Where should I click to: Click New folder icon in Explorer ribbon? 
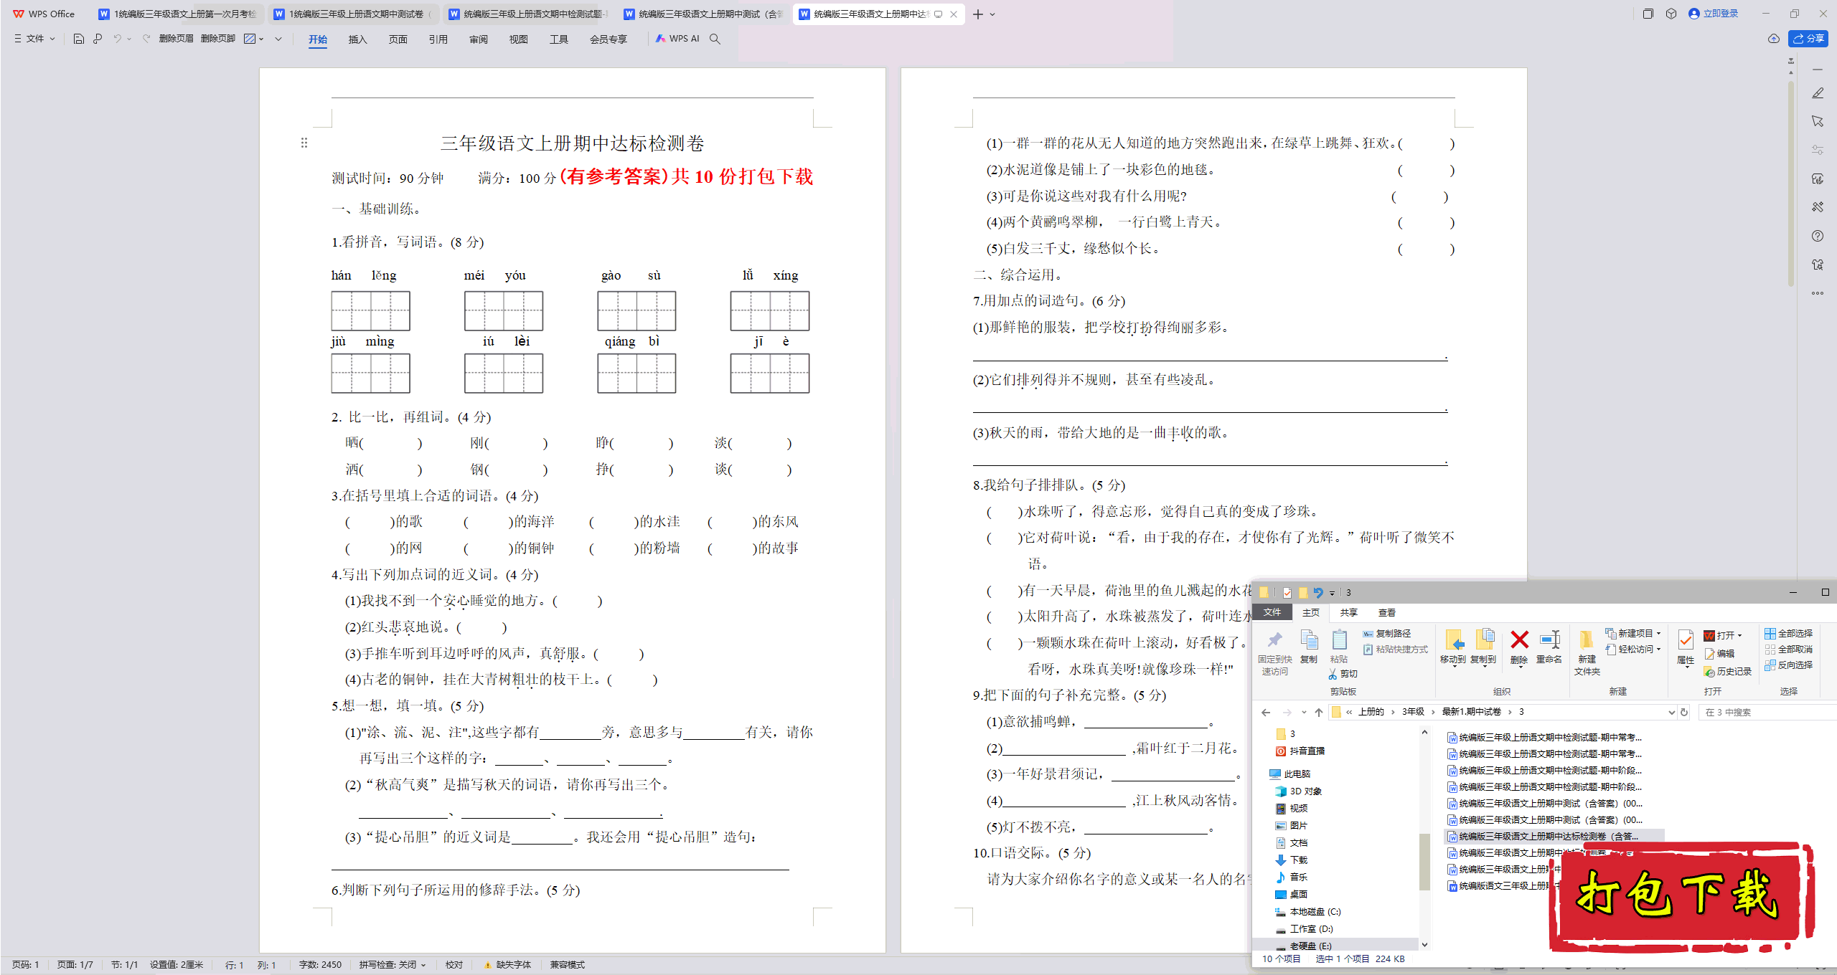[x=1587, y=639]
